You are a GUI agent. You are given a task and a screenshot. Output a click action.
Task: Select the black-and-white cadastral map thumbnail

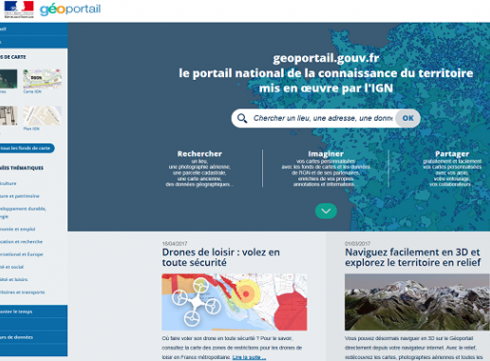click(x=9, y=116)
